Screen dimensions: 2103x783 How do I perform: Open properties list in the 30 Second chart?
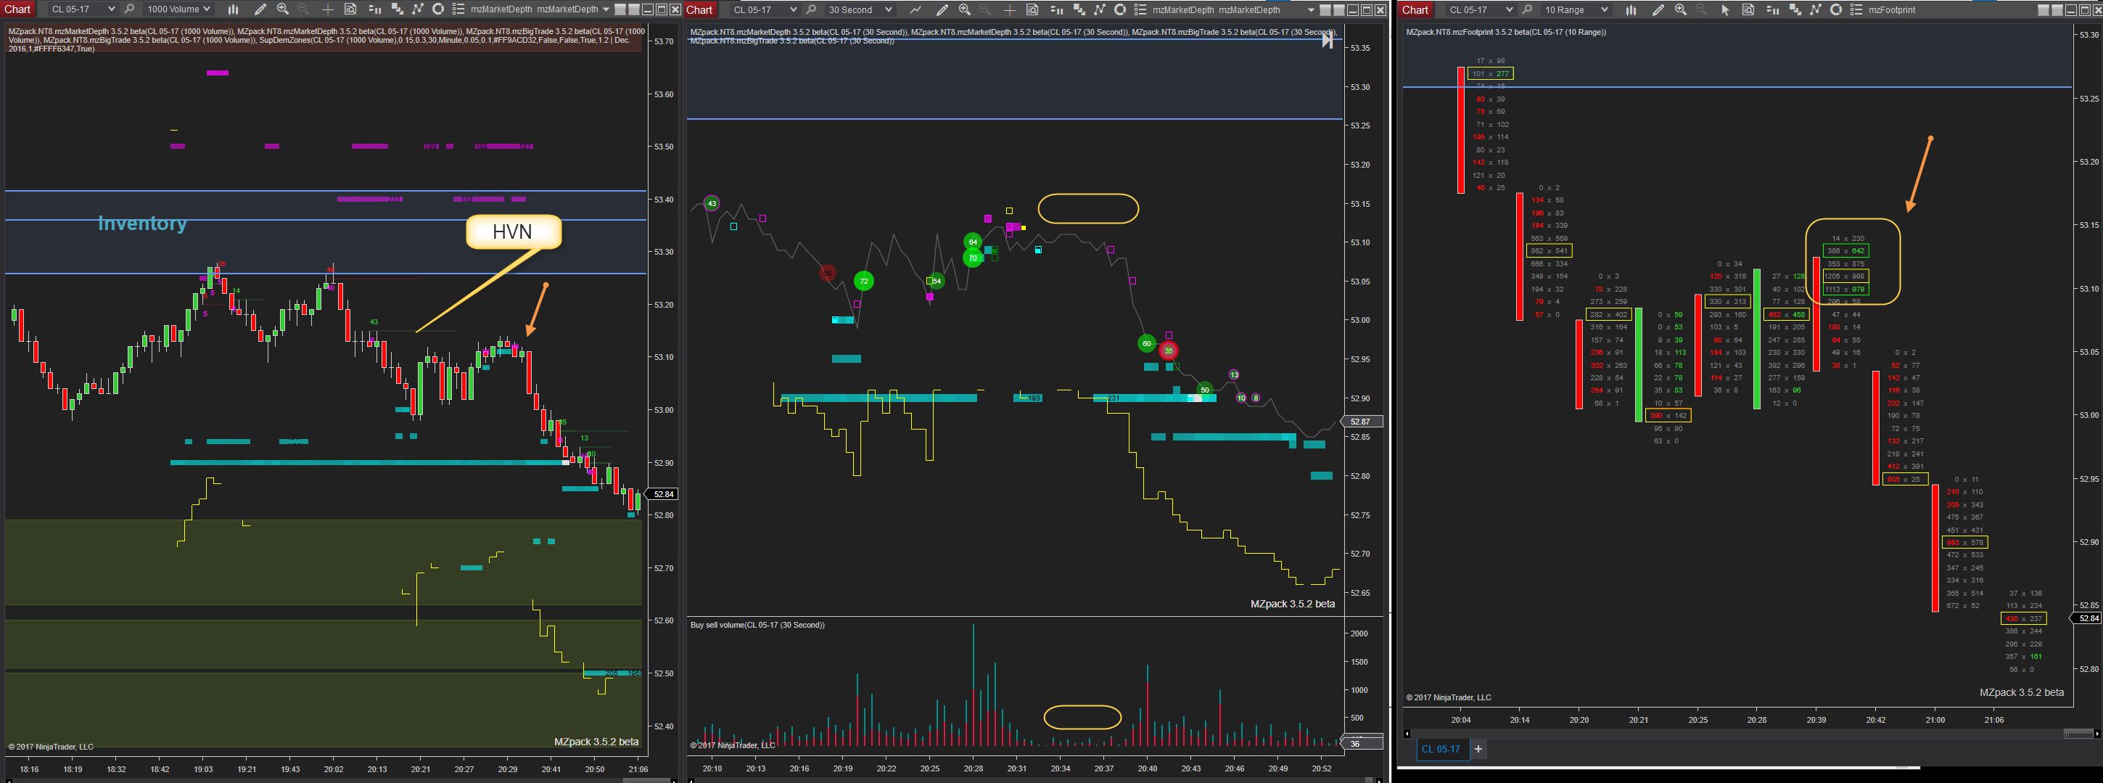coord(1140,9)
